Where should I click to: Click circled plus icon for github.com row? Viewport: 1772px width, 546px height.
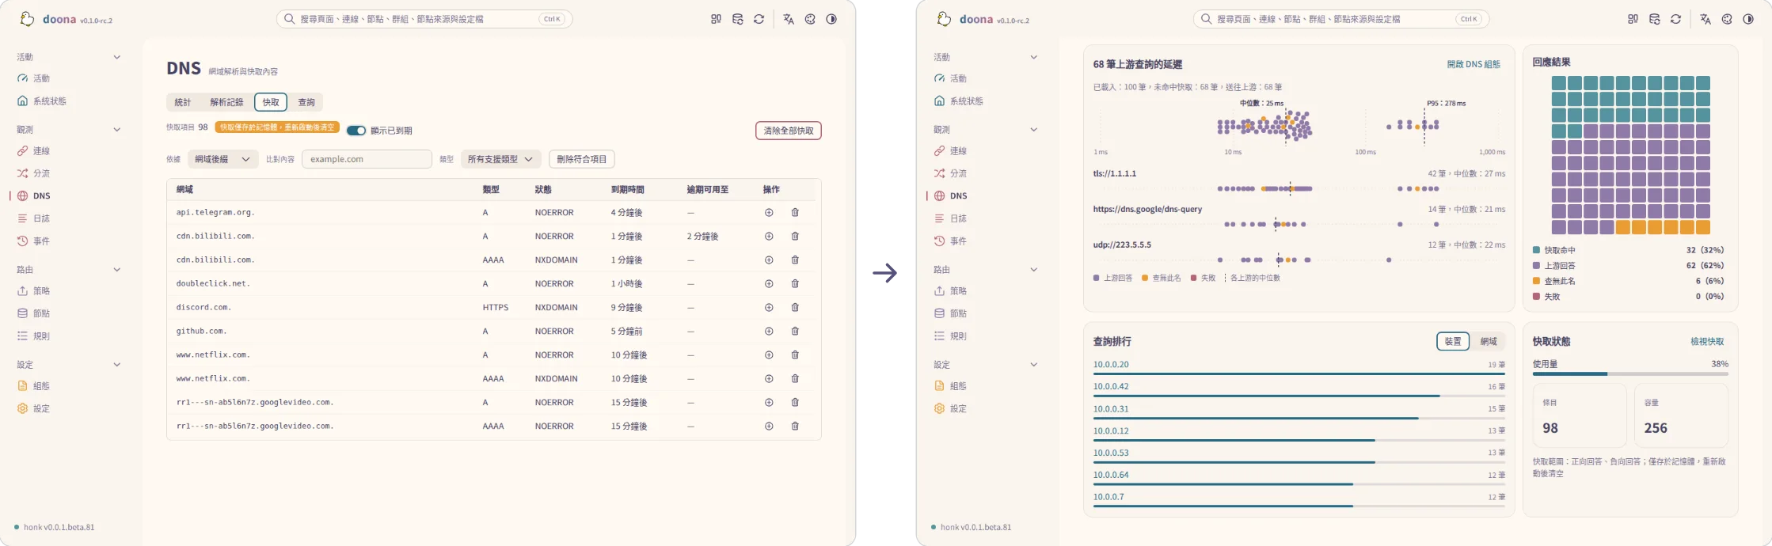tap(769, 331)
